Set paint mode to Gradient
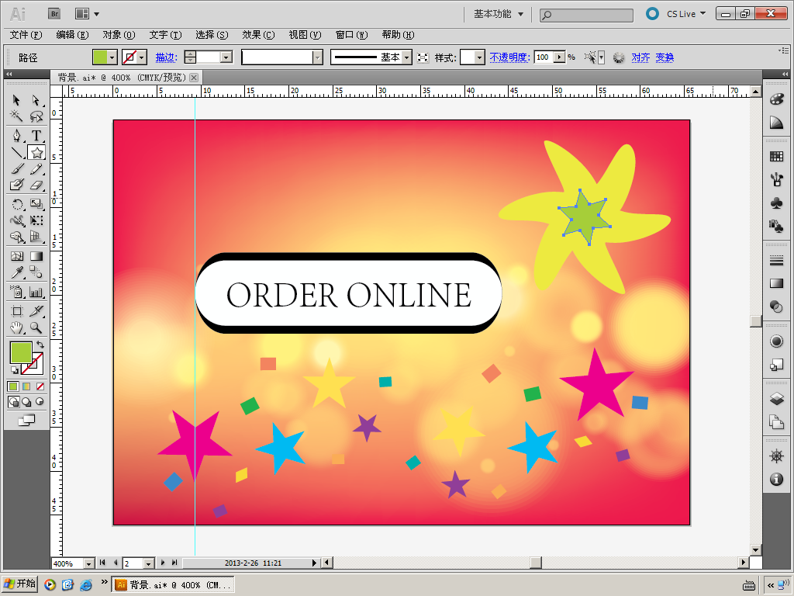This screenshot has width=794, height=596. click(x=26, y=386)
